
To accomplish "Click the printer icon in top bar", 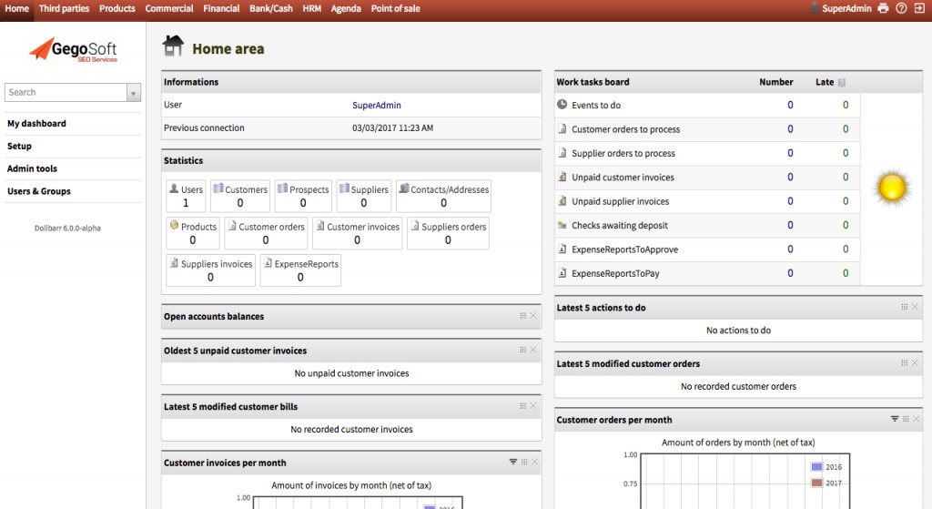I will coord(882,8).
